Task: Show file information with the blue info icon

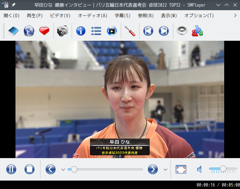Action: [81, 31]
